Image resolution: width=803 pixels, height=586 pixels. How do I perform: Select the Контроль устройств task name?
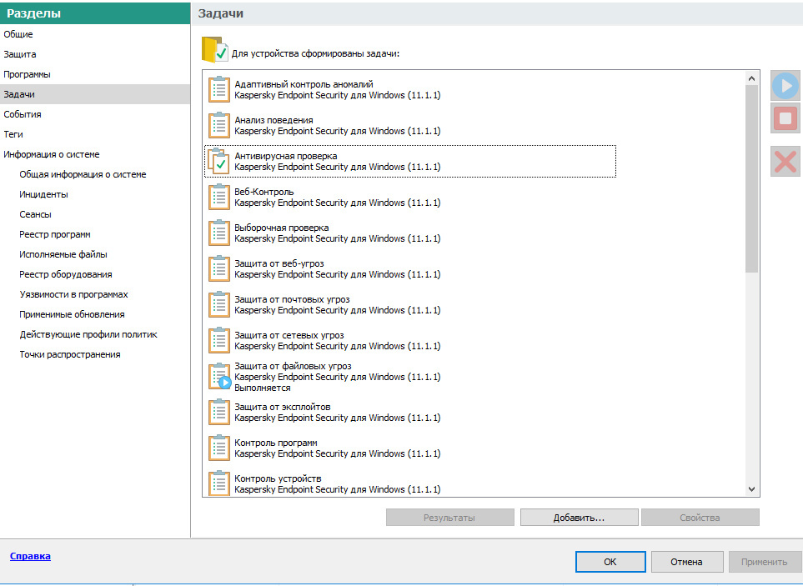(278, 478)
